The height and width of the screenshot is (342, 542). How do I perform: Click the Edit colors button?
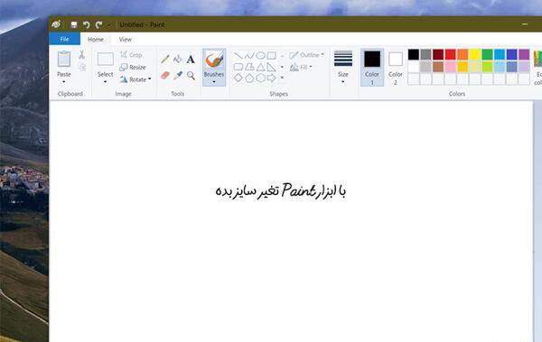(x=537, y=68)
